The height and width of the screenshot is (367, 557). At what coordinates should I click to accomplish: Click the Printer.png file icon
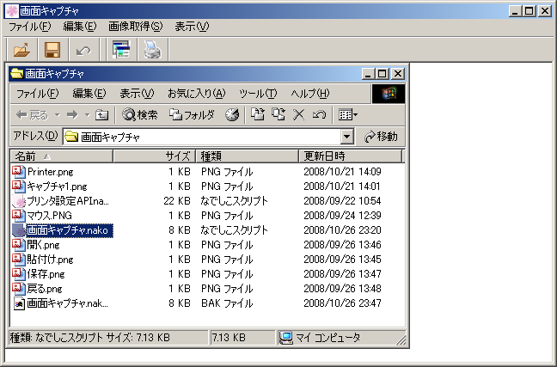pyautogui.click(x=19, y=172)
